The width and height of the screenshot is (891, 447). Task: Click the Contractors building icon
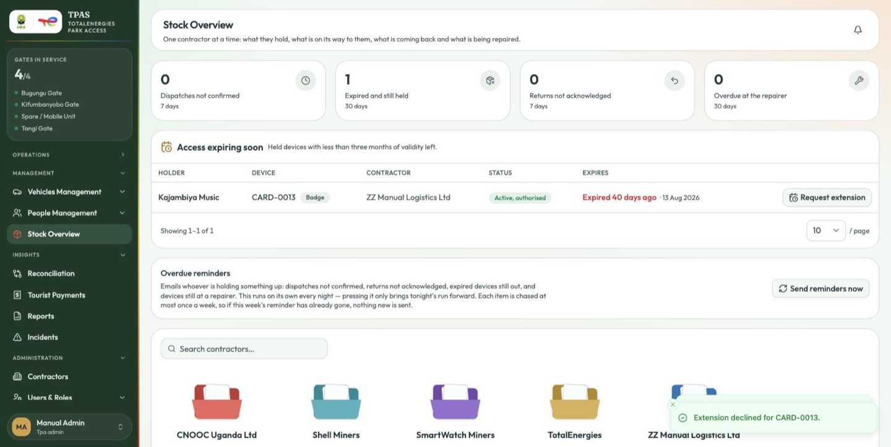pos(17,377)
